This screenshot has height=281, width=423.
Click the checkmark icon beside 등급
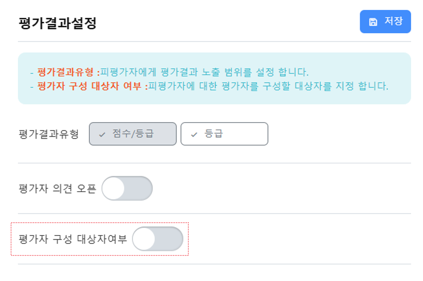click(194, 135)
